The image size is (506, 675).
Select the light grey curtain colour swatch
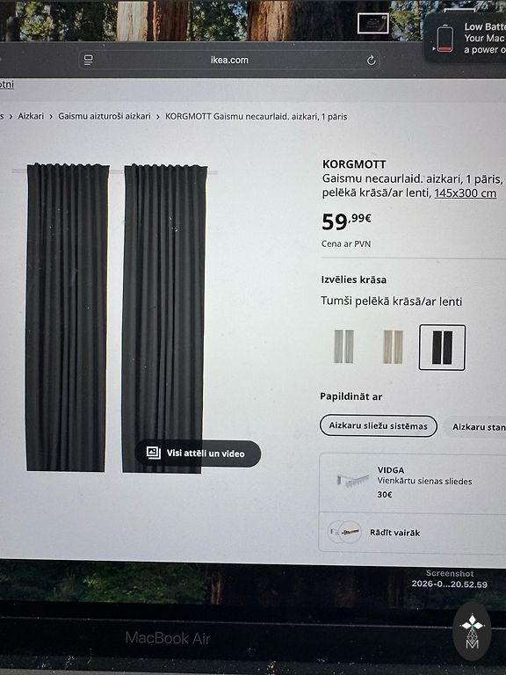tap(343, 346)
